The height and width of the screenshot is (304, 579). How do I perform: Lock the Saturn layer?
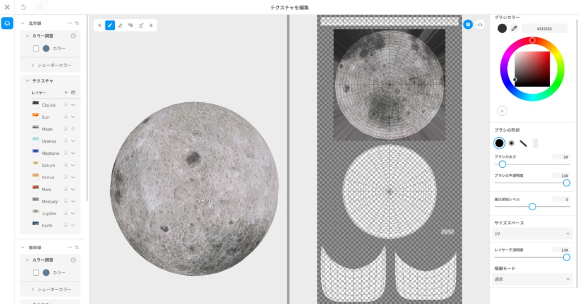(66, 165)
